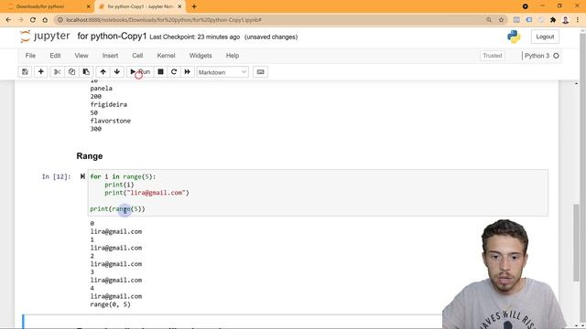Open the Insert menu
The width and height of the screenshot is (586, 329).
click(x=110, y=56)
